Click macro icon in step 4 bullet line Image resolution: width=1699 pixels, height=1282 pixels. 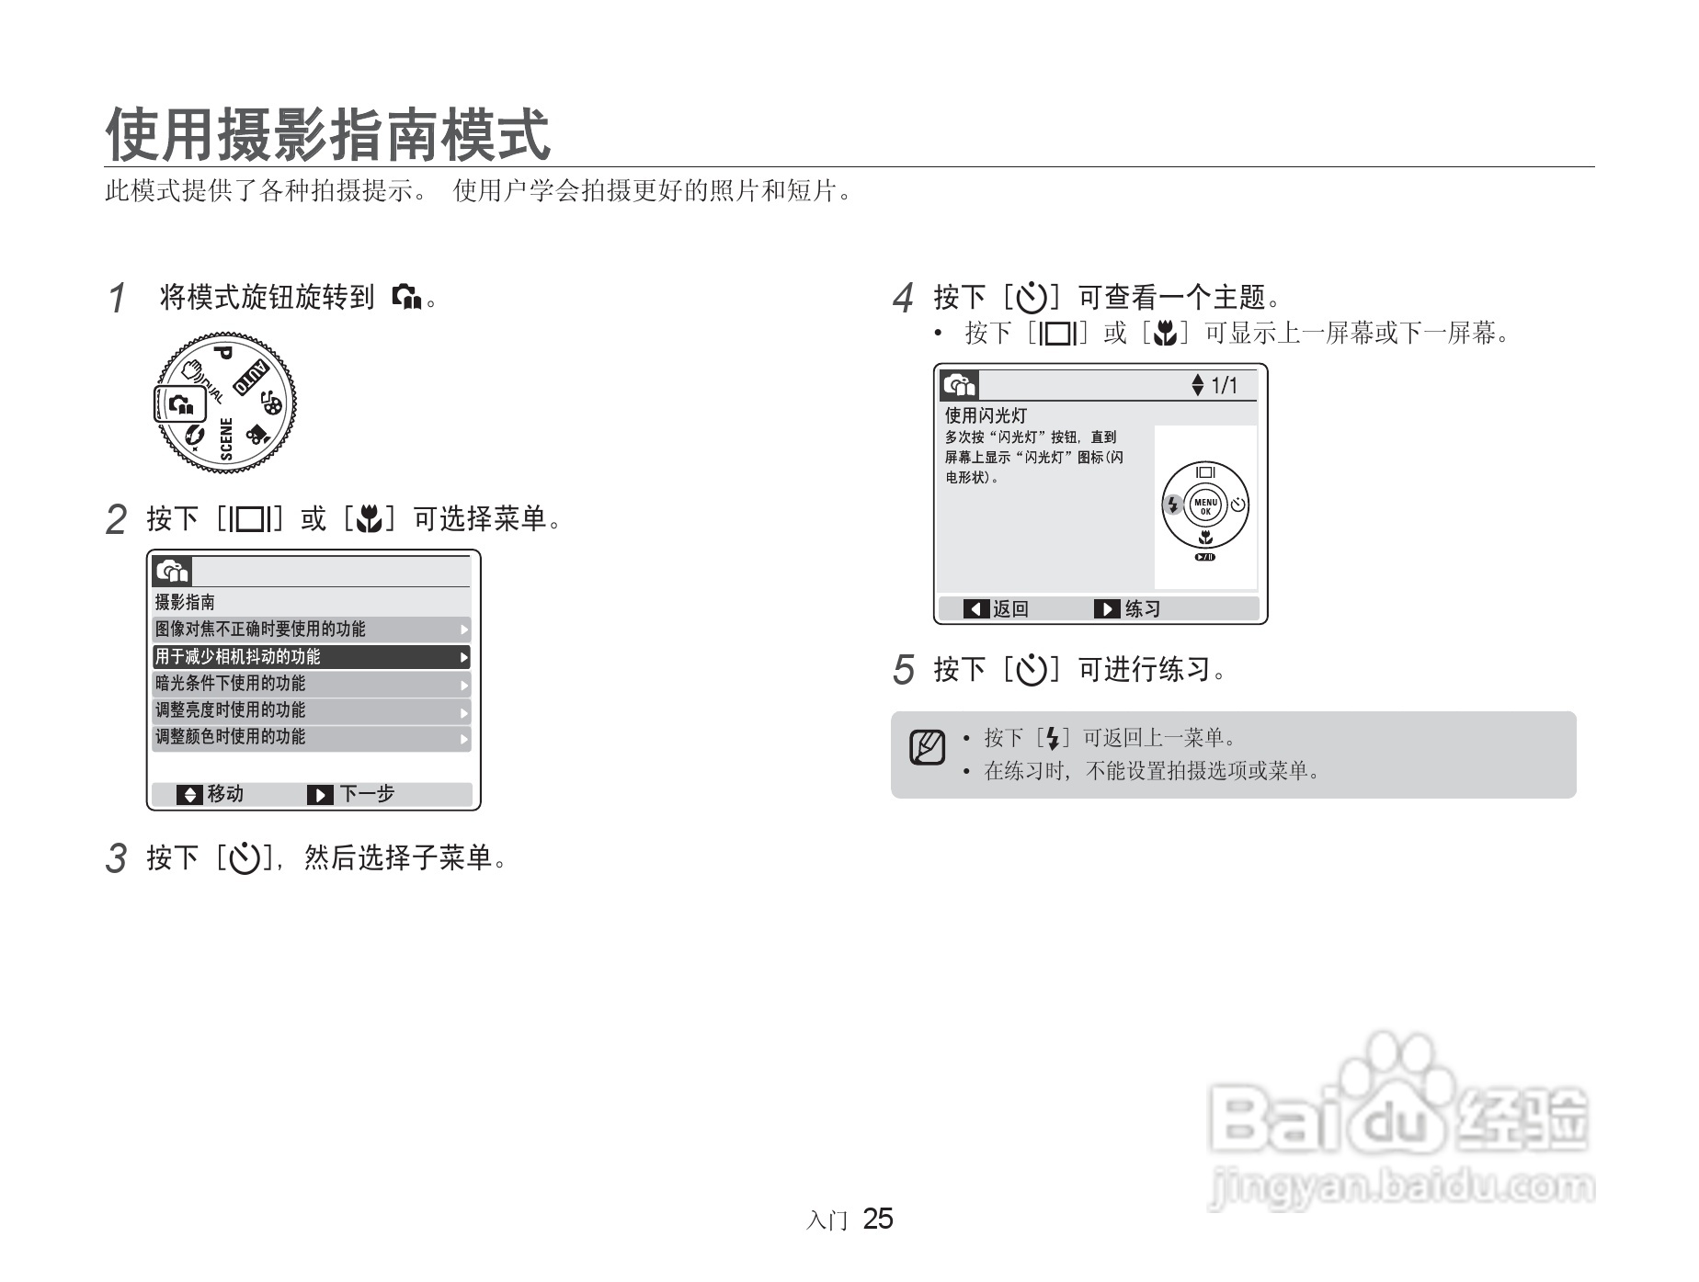tap(1165, 334)
